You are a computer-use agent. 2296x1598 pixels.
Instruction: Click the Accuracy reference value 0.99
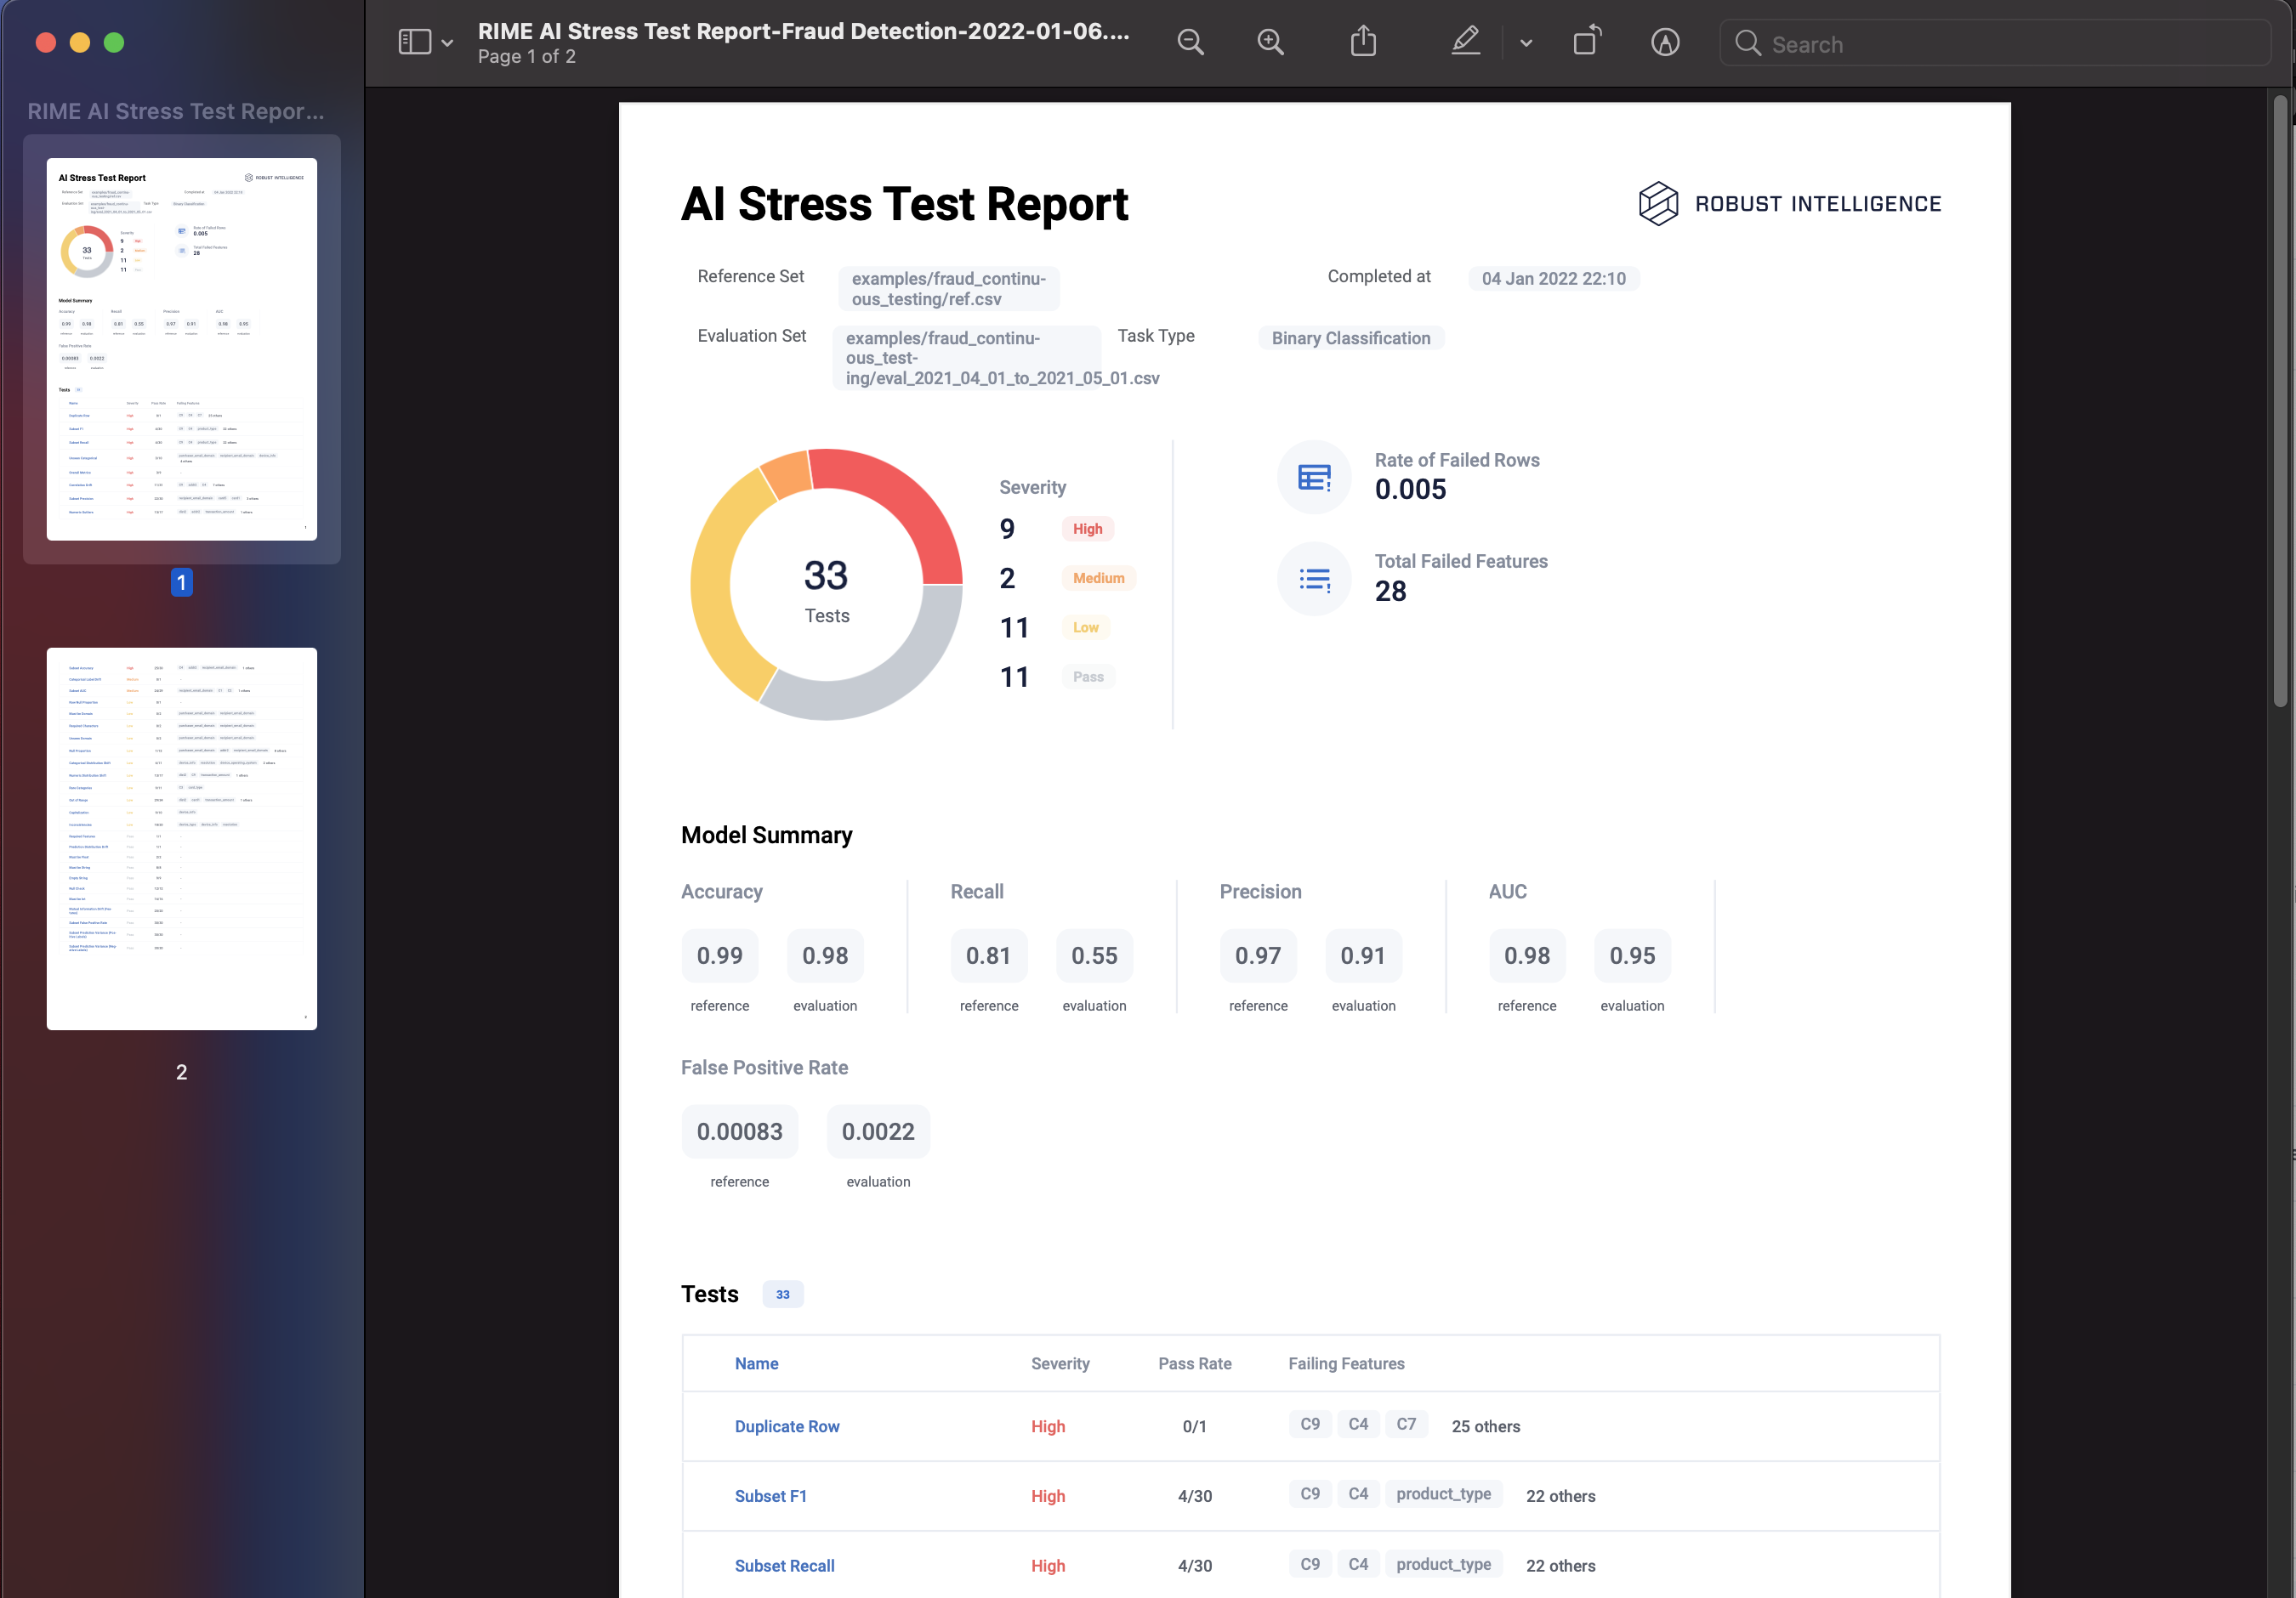coord(720,955)
